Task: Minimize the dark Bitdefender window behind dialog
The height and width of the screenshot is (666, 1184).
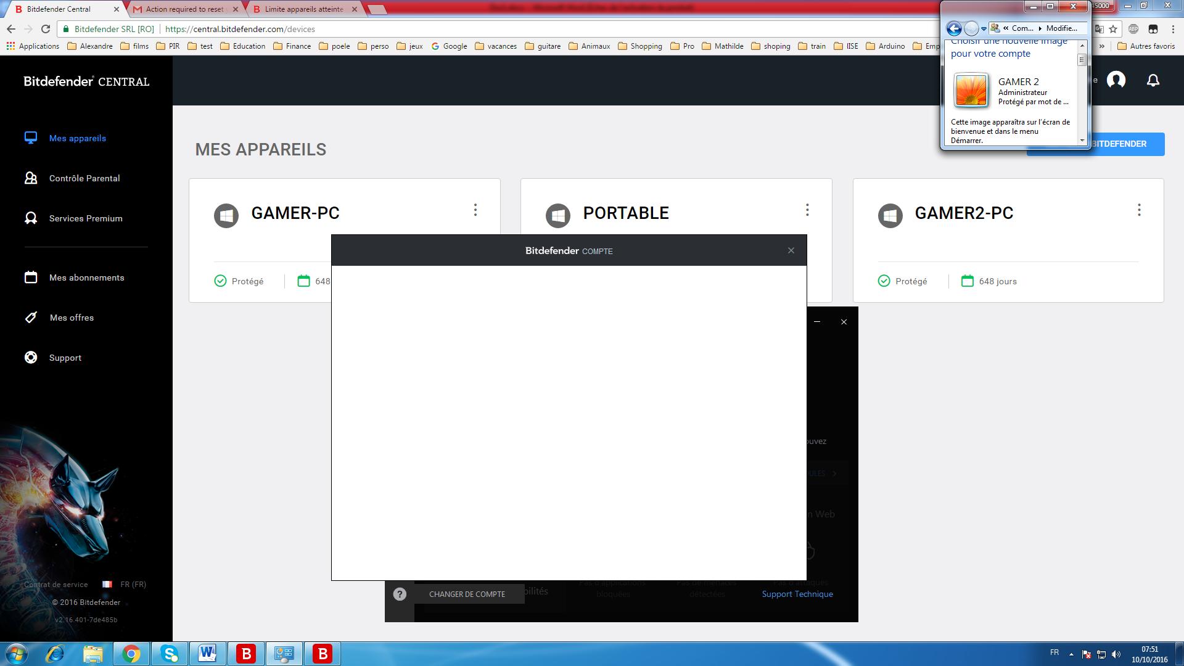Action: point(817,322)
